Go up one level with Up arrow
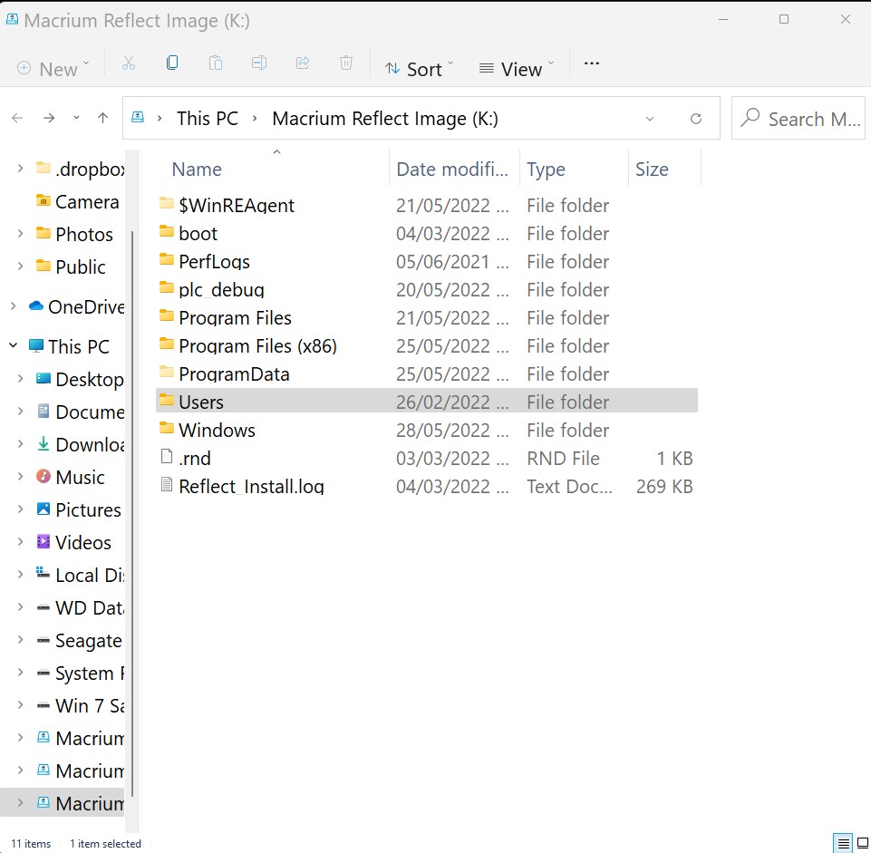 pyautogui.click(x=102, y=118)
